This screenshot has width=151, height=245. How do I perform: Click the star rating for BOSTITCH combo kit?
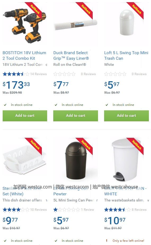(16, 74)
